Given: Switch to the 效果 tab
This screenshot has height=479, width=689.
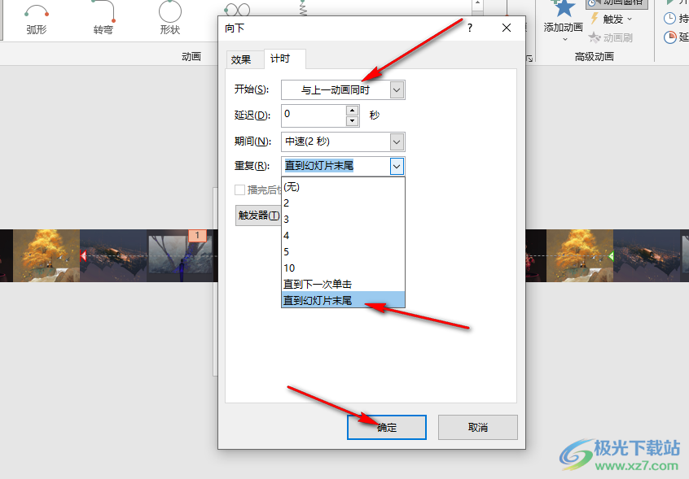Looking at the screenshot, I should click(x=241, y=59).
